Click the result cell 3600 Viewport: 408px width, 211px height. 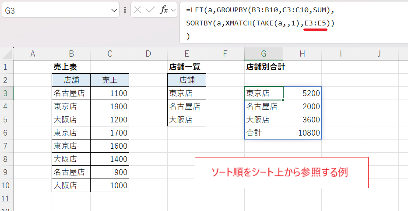pos(302,120)
